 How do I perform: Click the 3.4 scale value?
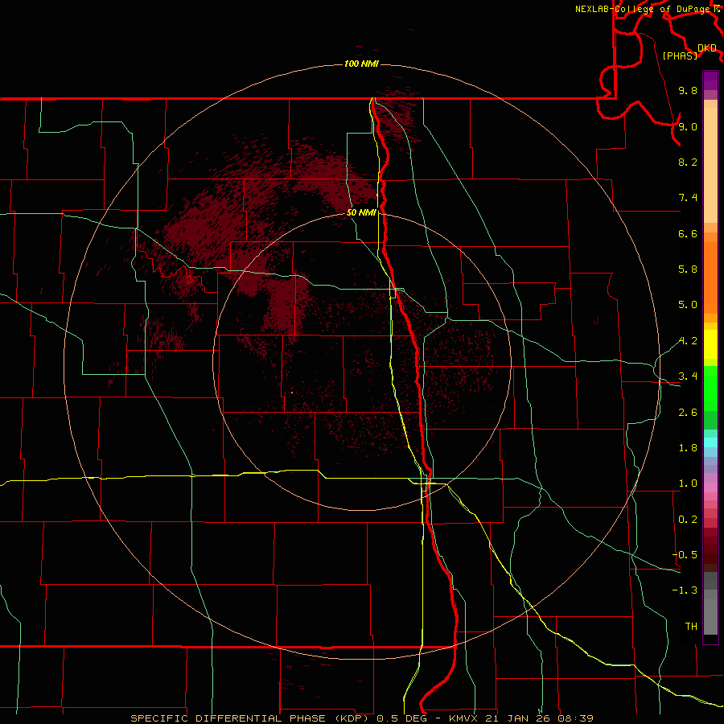[x=688, y=376]
